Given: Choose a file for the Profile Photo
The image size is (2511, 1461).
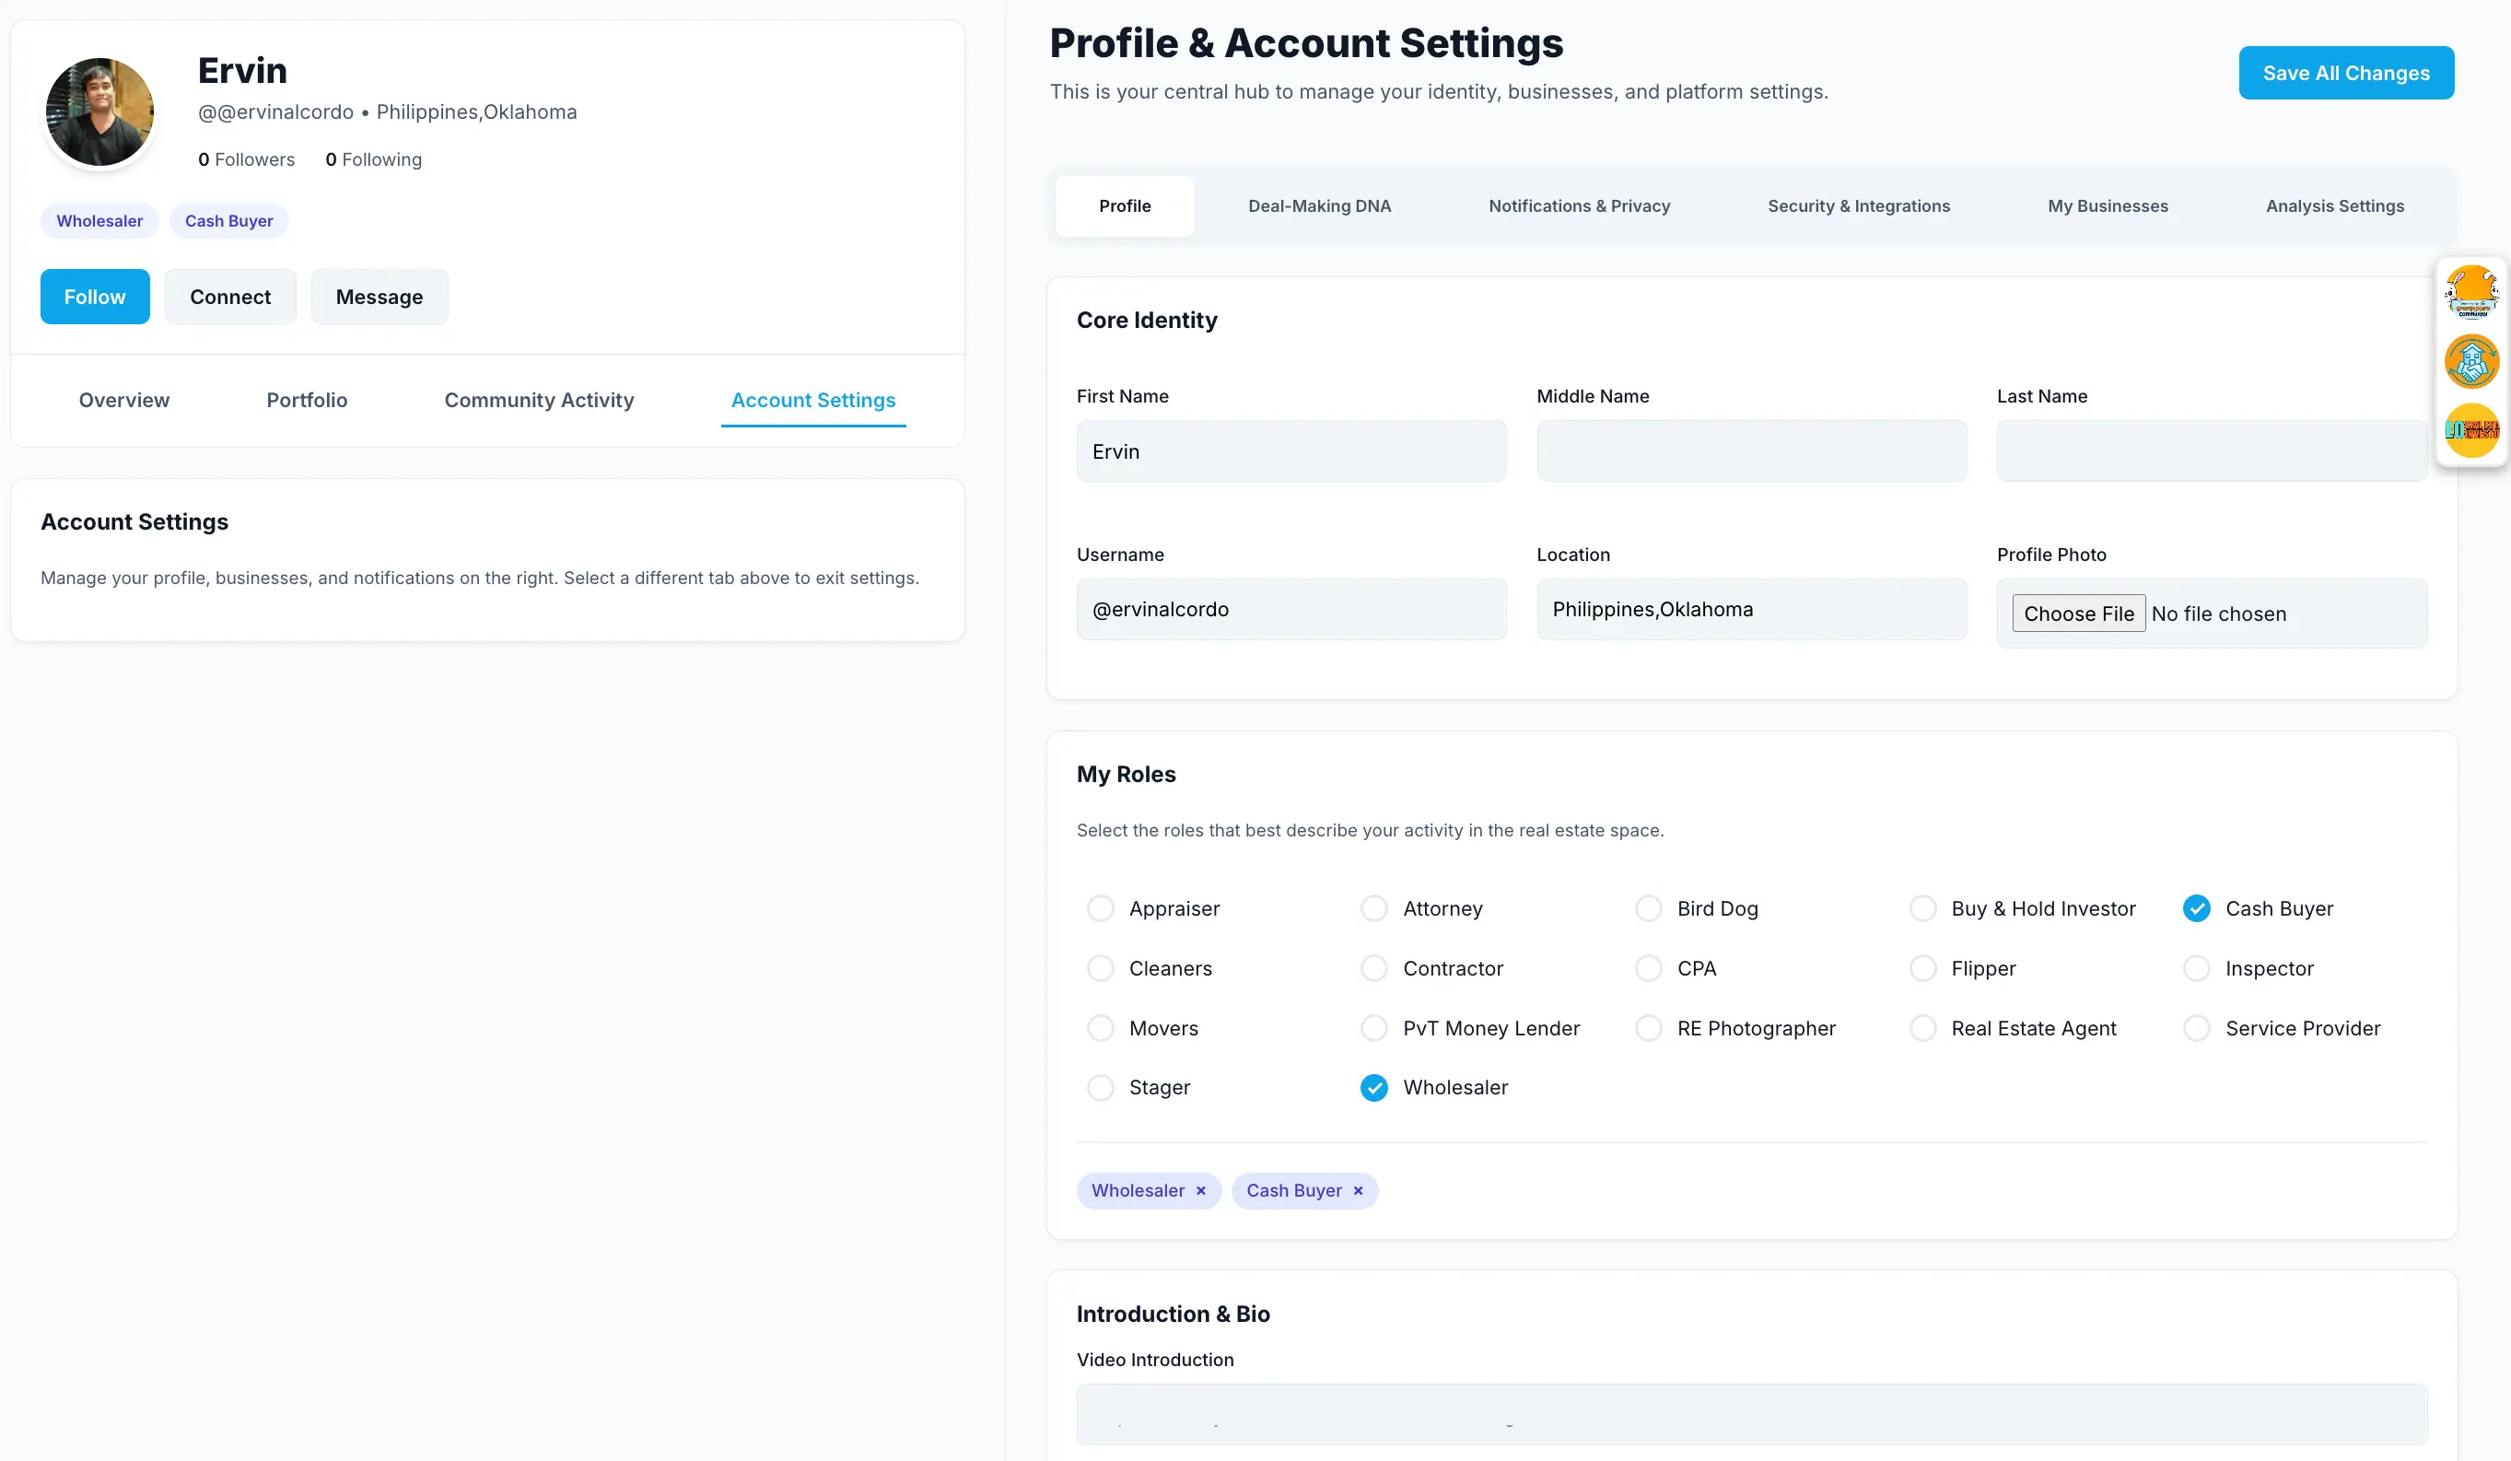Looking at the screenshot, I should click(2077, 613).
